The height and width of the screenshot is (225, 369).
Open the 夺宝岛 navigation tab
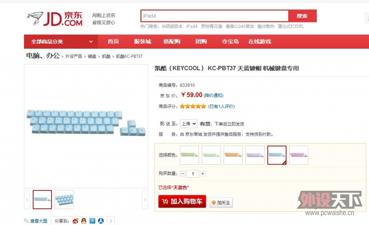(x=230, y=42)
